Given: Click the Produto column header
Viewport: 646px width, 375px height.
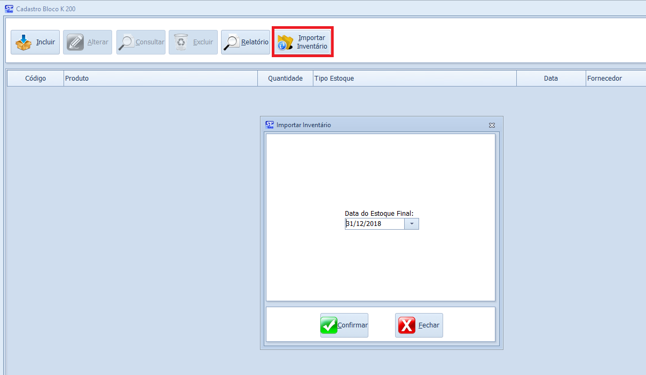Looking at the screenshot, I should tap(160, 79).
